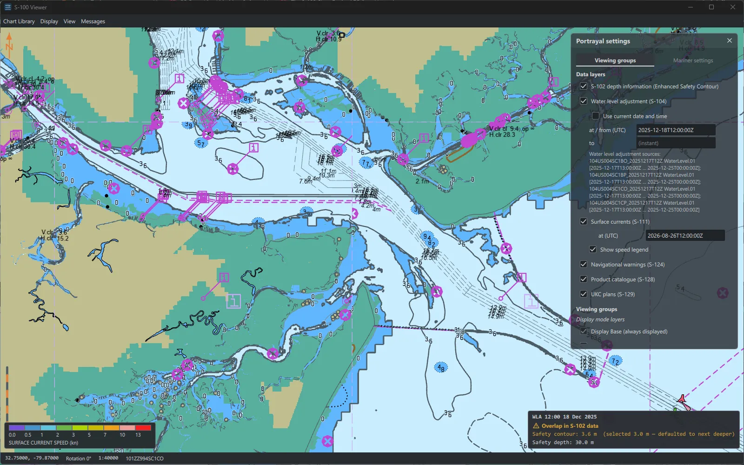The height and width of the screenshot is (465, 744).
Task: Switch to the Mariner settings tab
Action: point(693,60)
